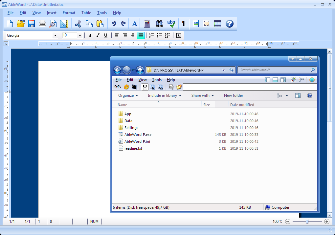Screen dimensions: 335x235
Task: Click the zoom out minus button
Action: click(x=288, y=222)
